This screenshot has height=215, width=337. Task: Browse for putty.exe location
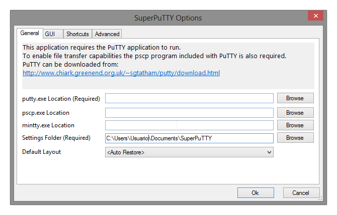click(x=295, y=98)
